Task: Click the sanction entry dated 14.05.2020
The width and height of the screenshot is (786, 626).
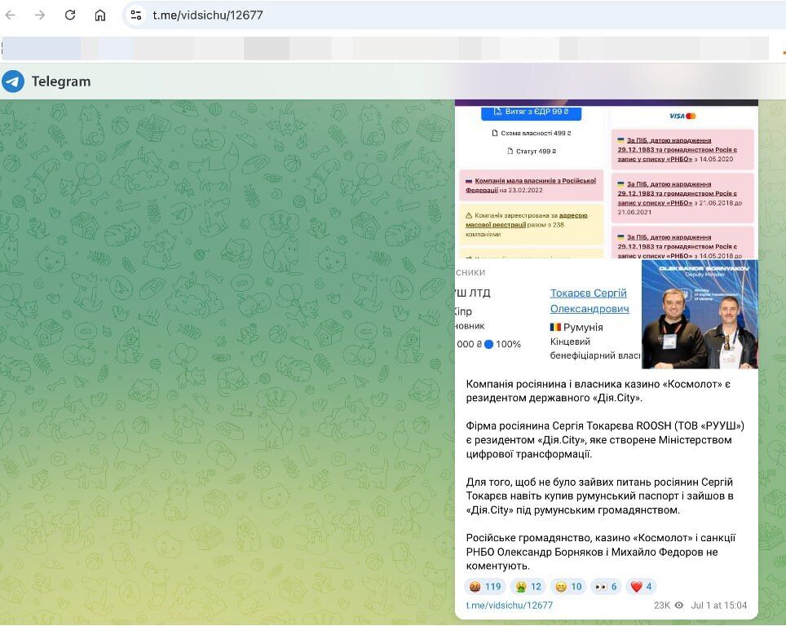Action: click(682, 150)
